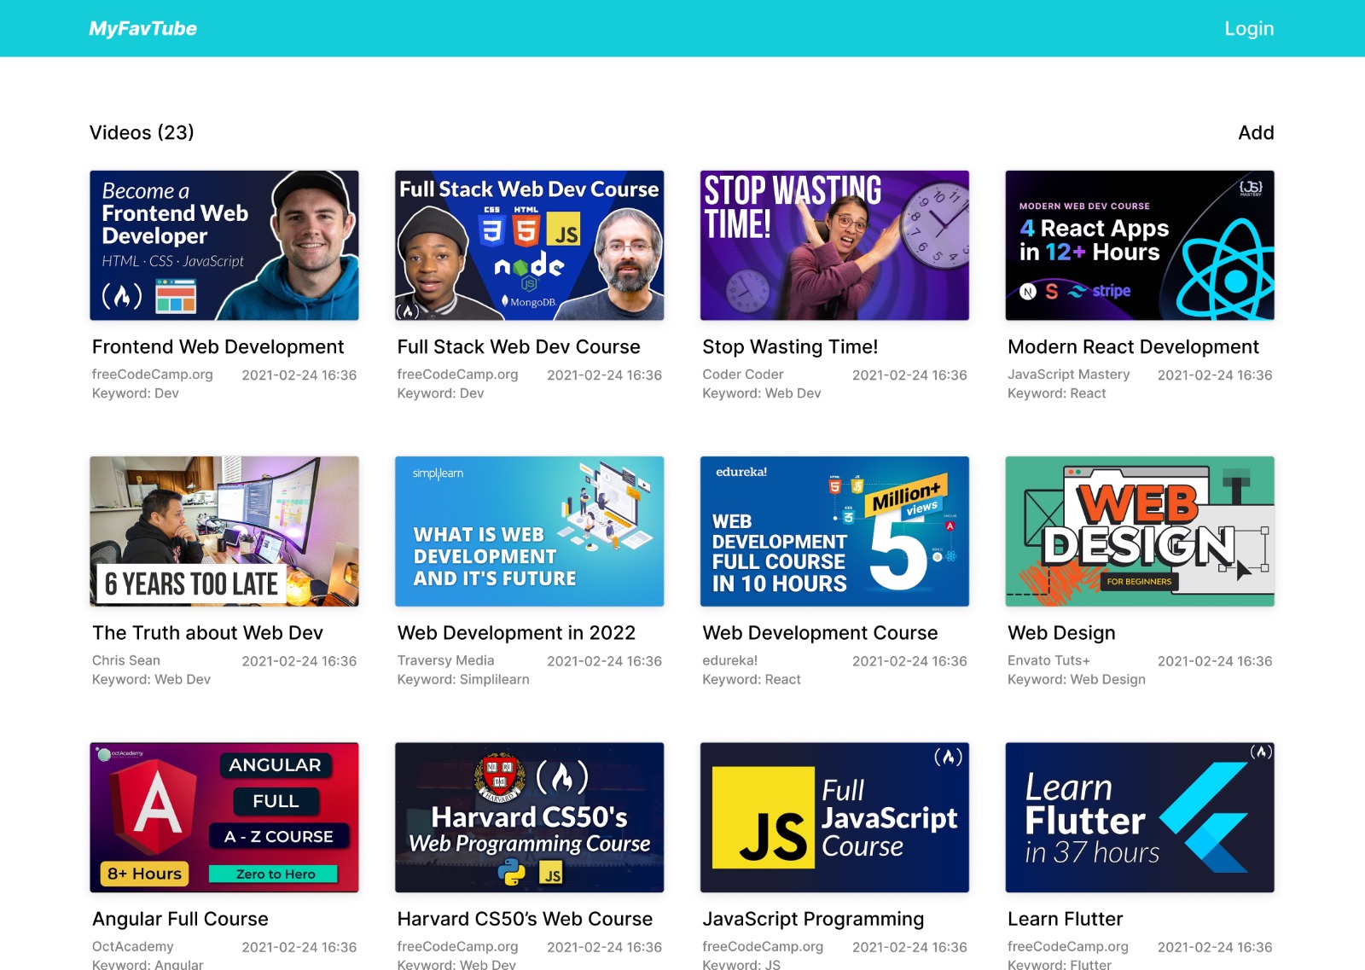Image resolution: width=1365 pixels, height=970 pixels.
Task: Click freeCodeCamp.org under Frontend Web Development
Action: pyautogui.click(x=152, y=375)
